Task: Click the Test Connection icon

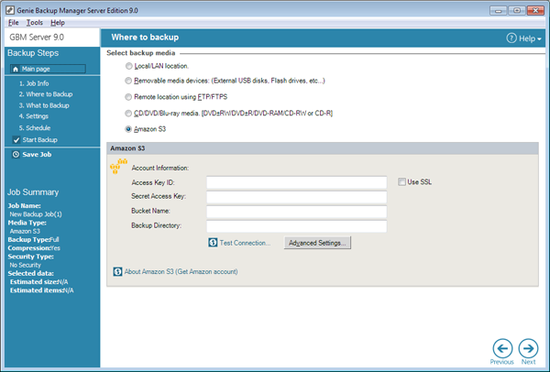Action: click(213, 243)
